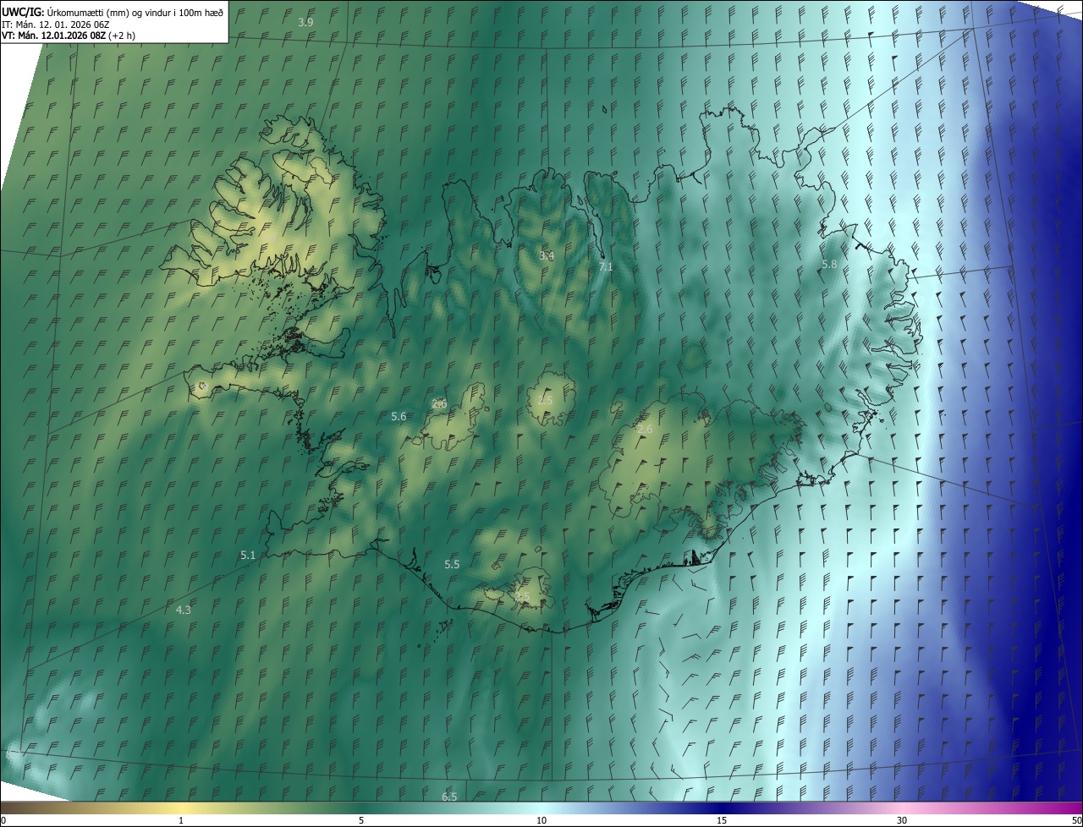Click the initial time line 'IT: Mán. 12. 01. 2026 06Z'
Screen dimensions: 1083x827
click(58, 24)
